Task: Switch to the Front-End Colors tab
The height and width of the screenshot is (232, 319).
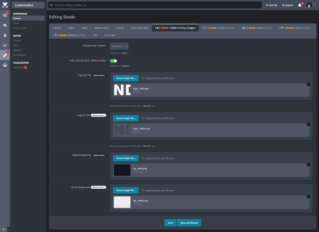Action: point(139,28)
